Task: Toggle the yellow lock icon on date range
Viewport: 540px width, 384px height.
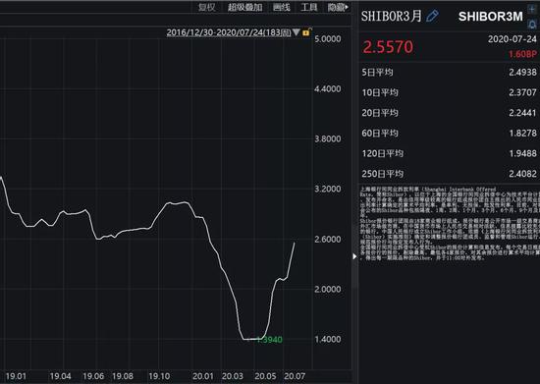Action: 306,32
